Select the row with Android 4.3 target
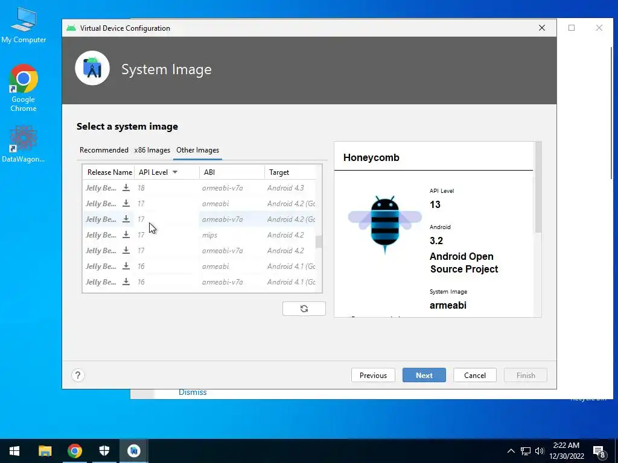 pyautogui.click(x=199, y=188)
